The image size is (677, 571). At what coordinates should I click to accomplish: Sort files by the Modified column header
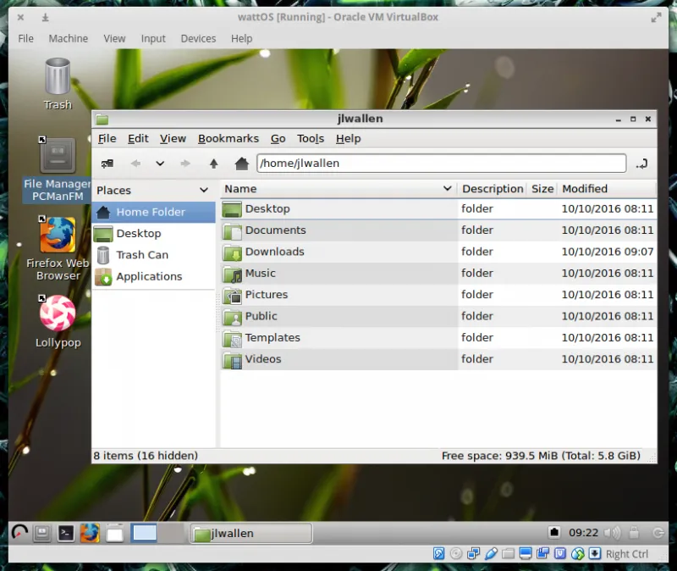pyautogui.click(x=585, y=189)
